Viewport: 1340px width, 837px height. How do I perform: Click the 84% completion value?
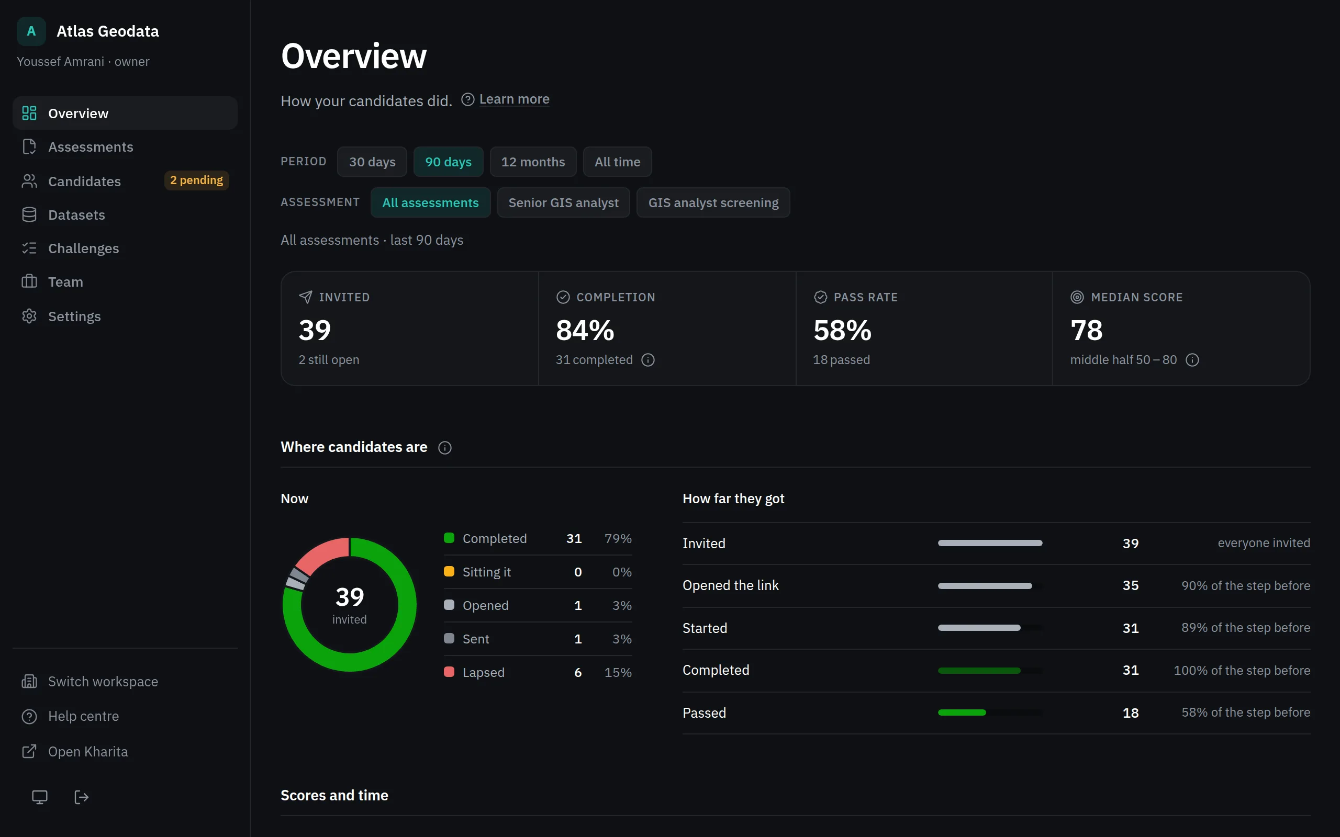pyautogui.click(x=585, y=330)
